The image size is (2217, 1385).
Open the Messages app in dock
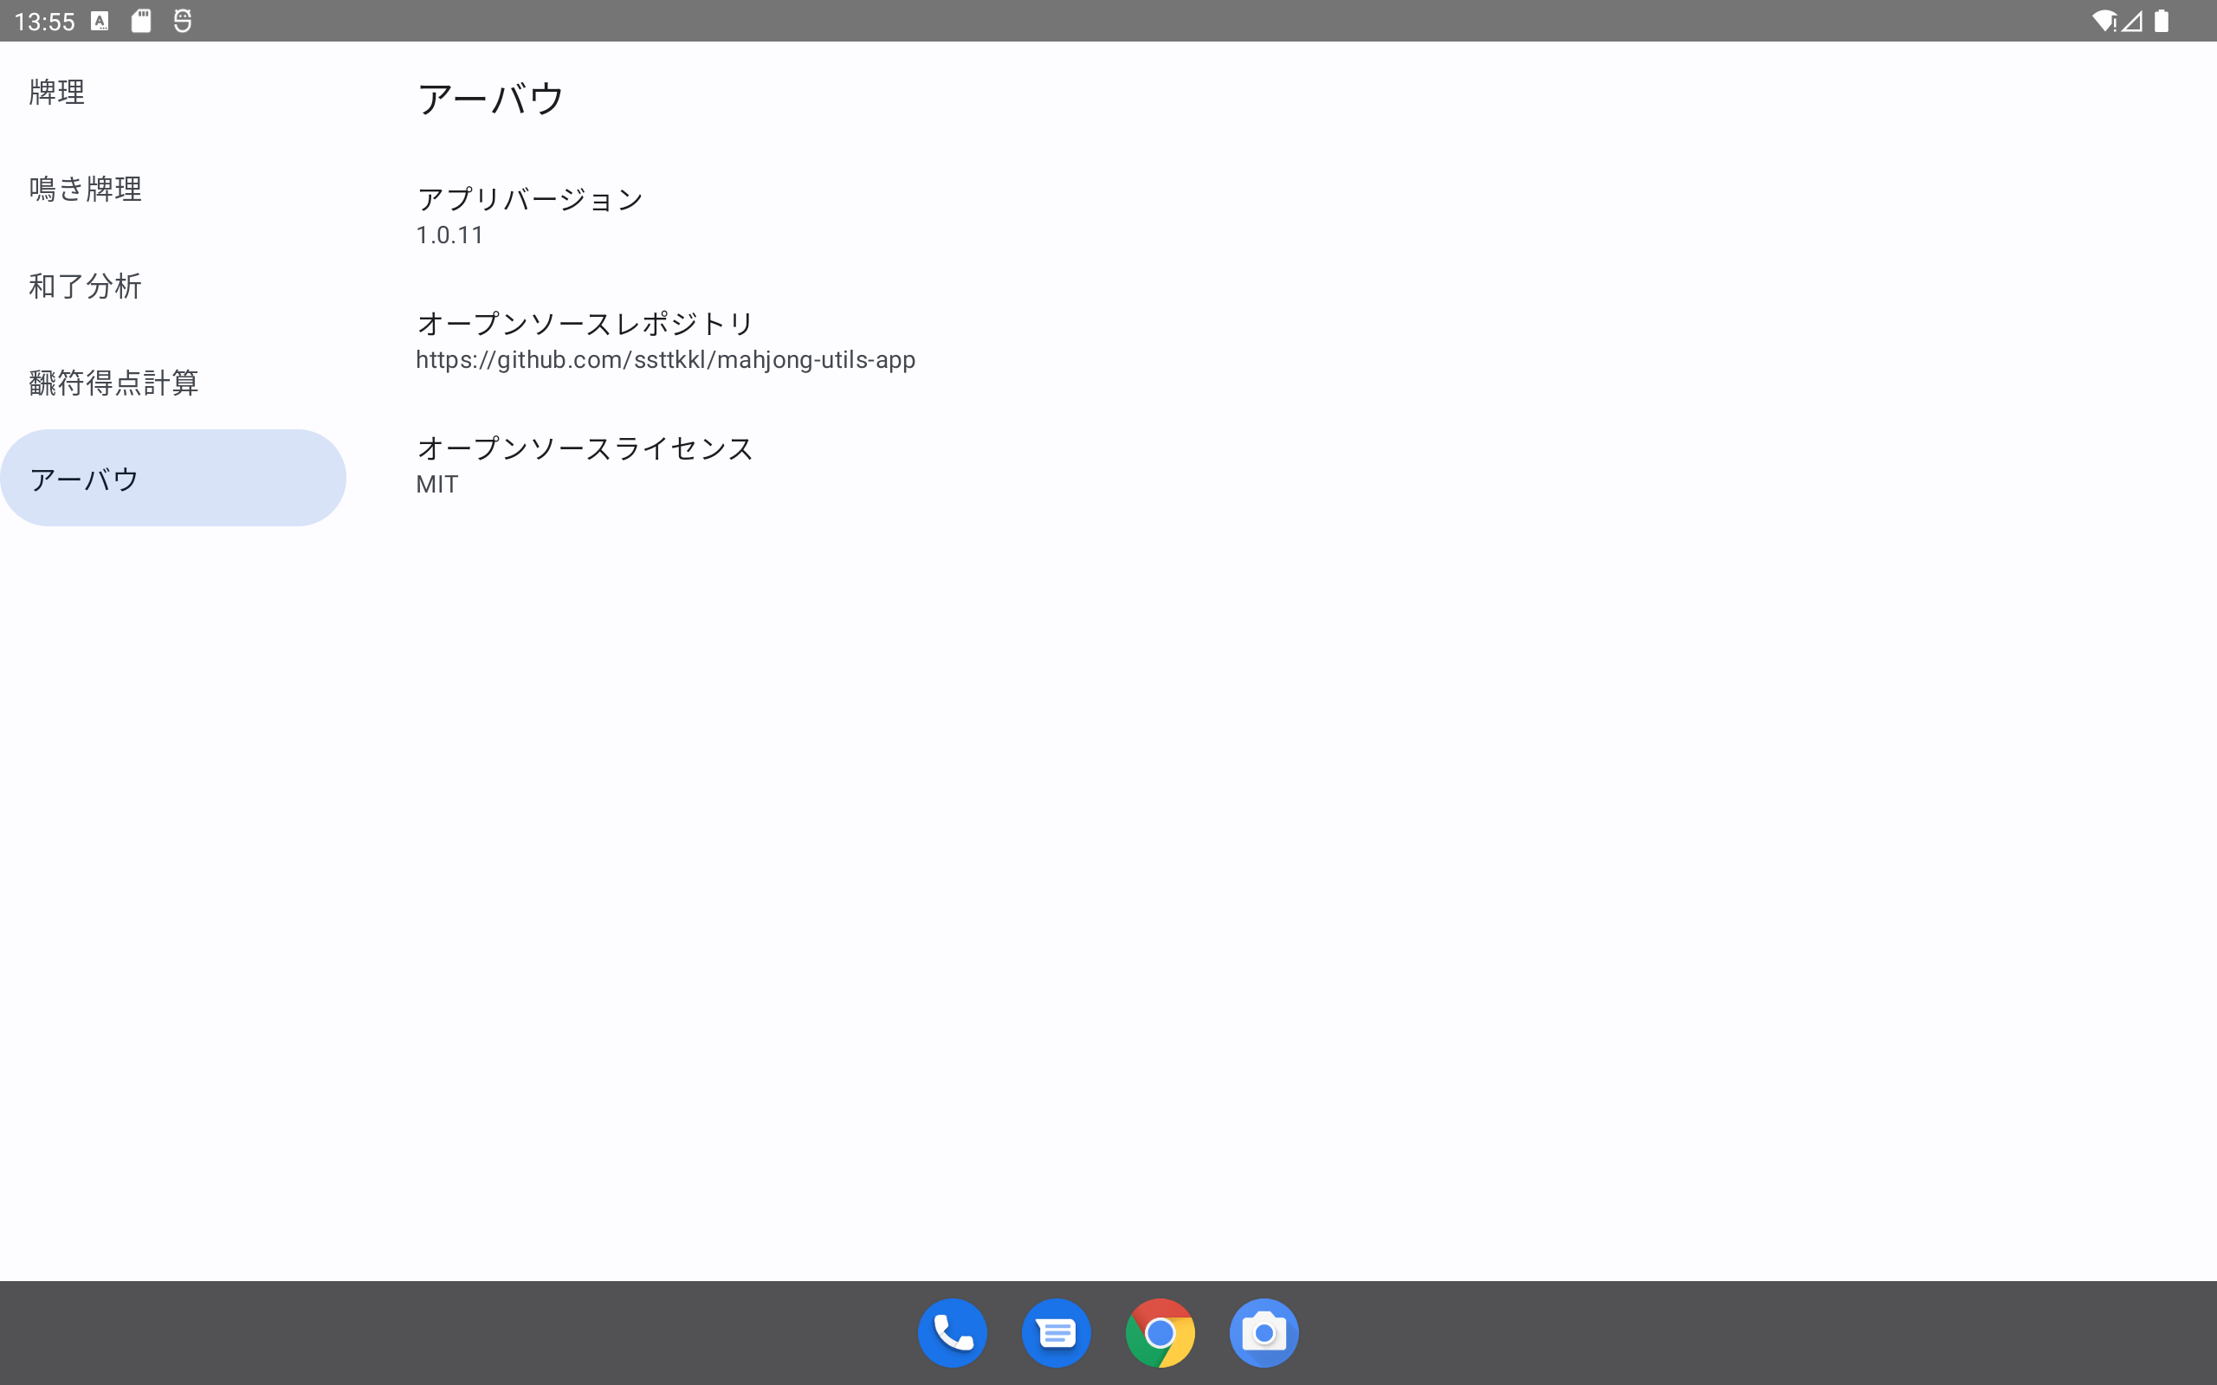(1056, 1333)
